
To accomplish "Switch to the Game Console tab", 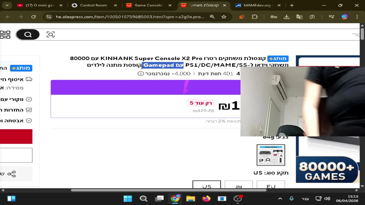I will click(149, 5).
